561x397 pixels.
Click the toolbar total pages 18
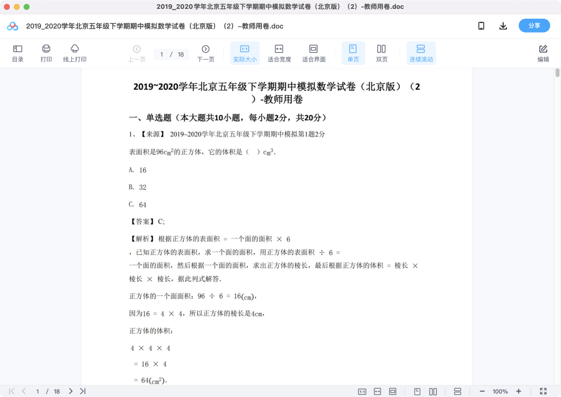(181, 54)
